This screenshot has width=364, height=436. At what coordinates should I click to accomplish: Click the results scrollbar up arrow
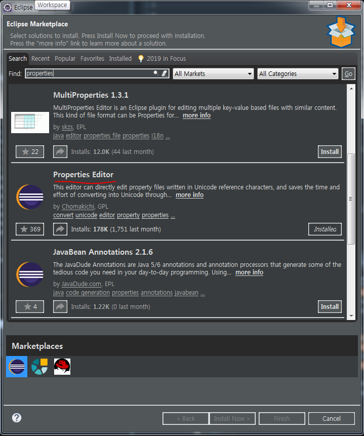click(351, 89)
